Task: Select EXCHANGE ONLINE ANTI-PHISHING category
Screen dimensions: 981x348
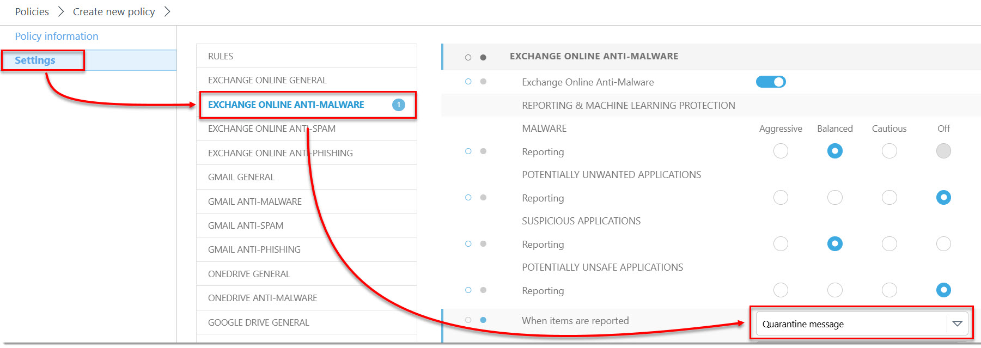Action: point(307,153)
